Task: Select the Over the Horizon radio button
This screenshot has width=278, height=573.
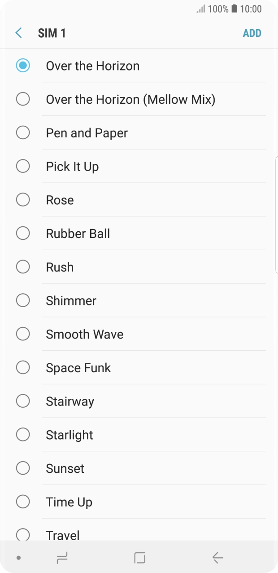Action: pos(23,66)
